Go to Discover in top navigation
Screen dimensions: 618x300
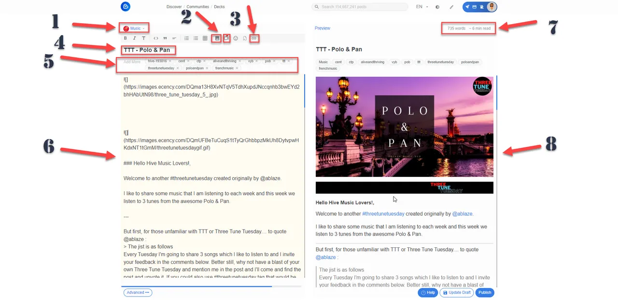[174, 7]
